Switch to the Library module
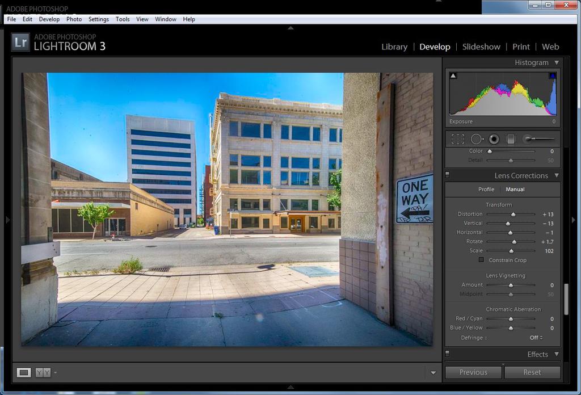Screen dimensions: 581x395 pos(394,47)
